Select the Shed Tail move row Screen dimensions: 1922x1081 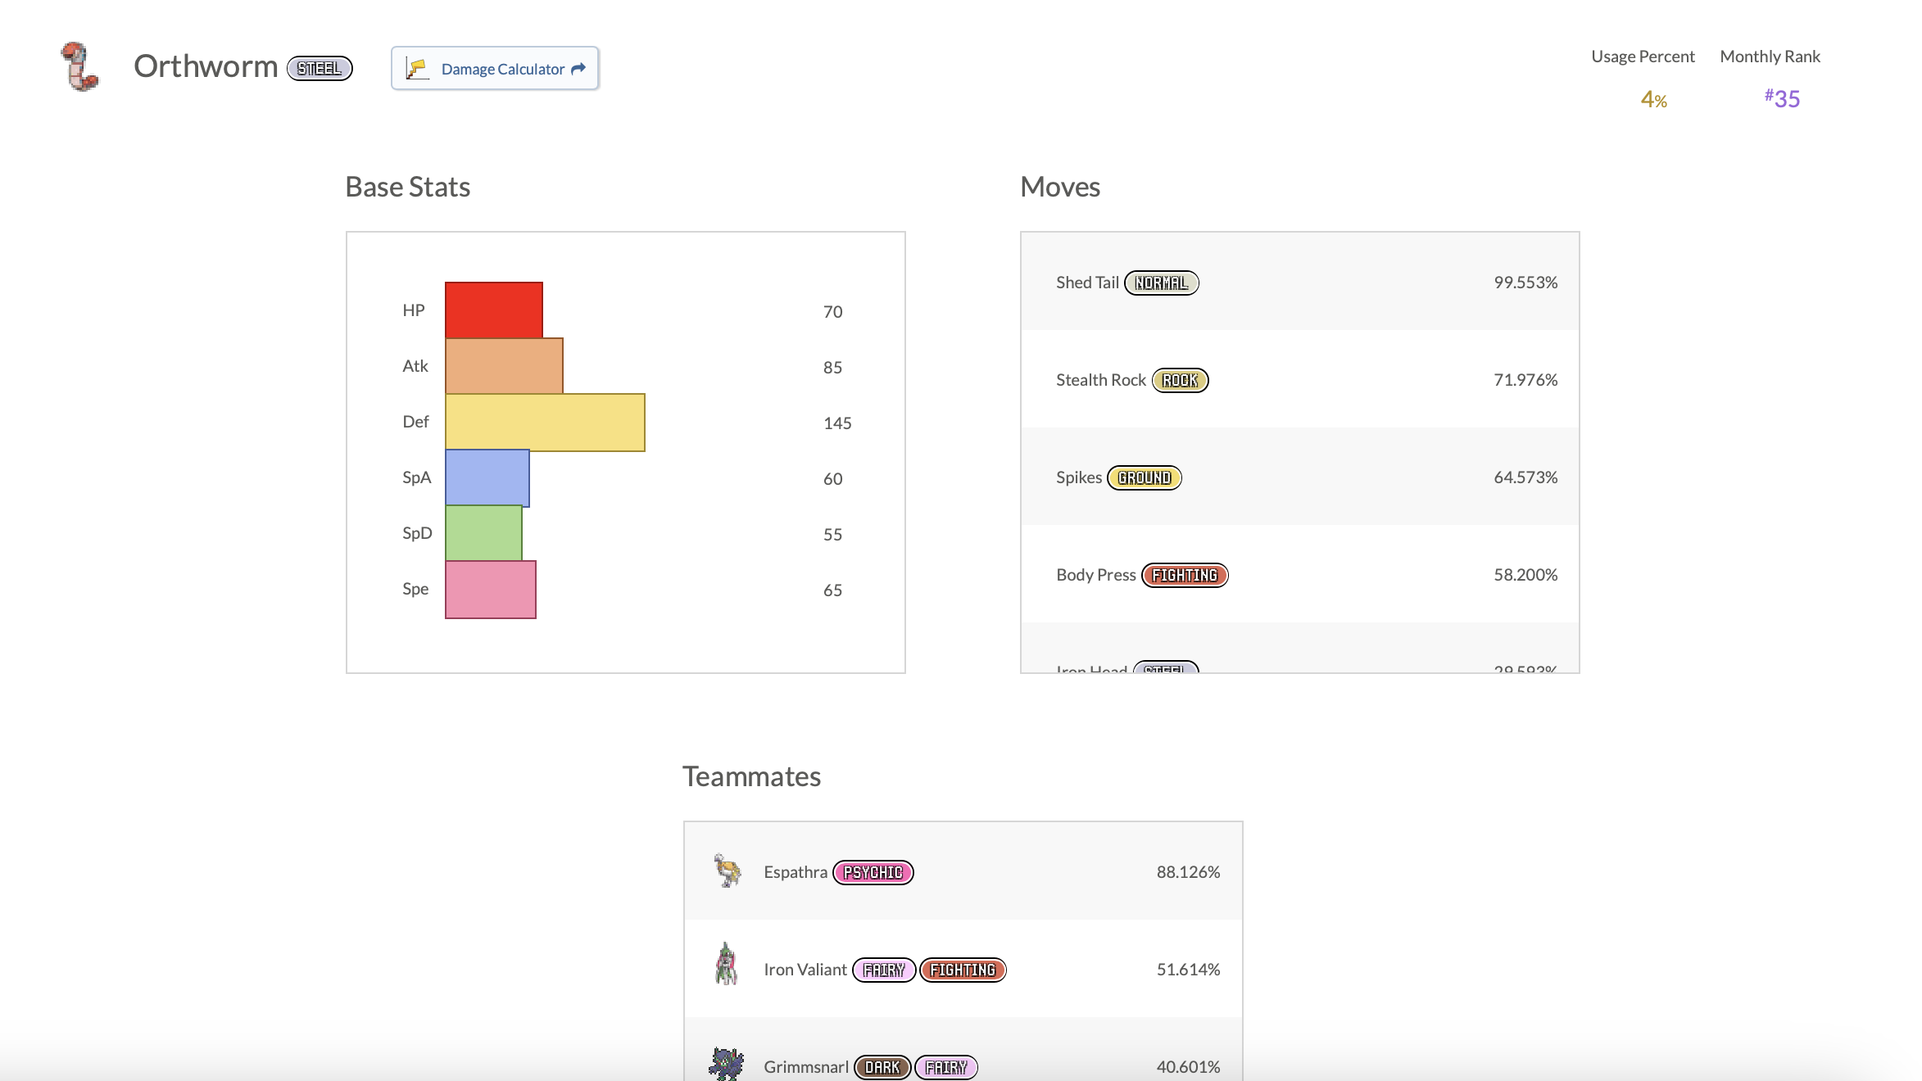pos(1299,283)
